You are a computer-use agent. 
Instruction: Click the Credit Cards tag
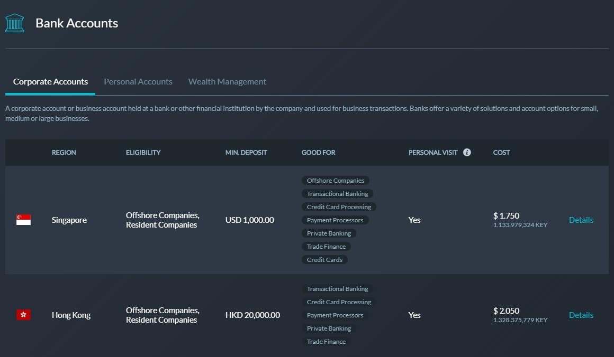(324, 260)
